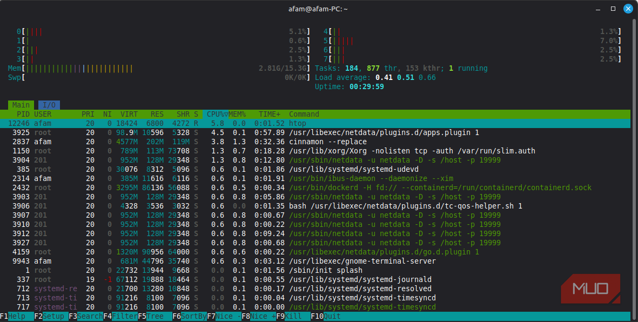Sort by the RES column header
Screen dimensions: 638x322
pos(157,115)
